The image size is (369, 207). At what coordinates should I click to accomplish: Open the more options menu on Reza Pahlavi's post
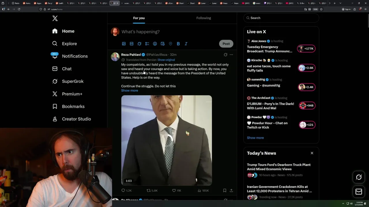[x=231, y=55]
